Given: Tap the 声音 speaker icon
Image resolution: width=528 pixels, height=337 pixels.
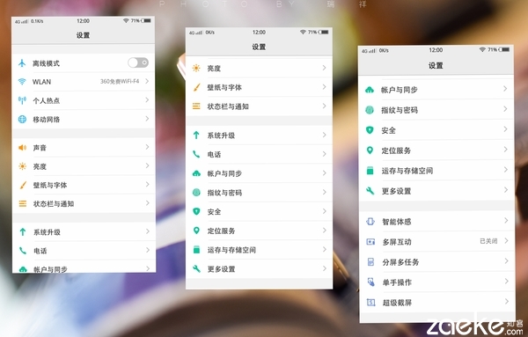Looking at the screenshot, I should click(x=22, y=148).
